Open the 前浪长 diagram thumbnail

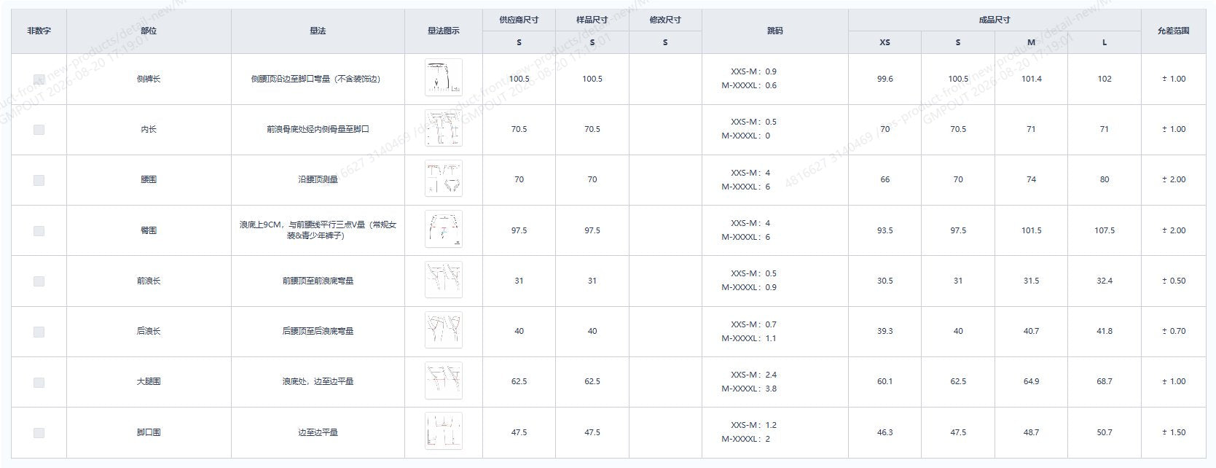tap(443, 280)
